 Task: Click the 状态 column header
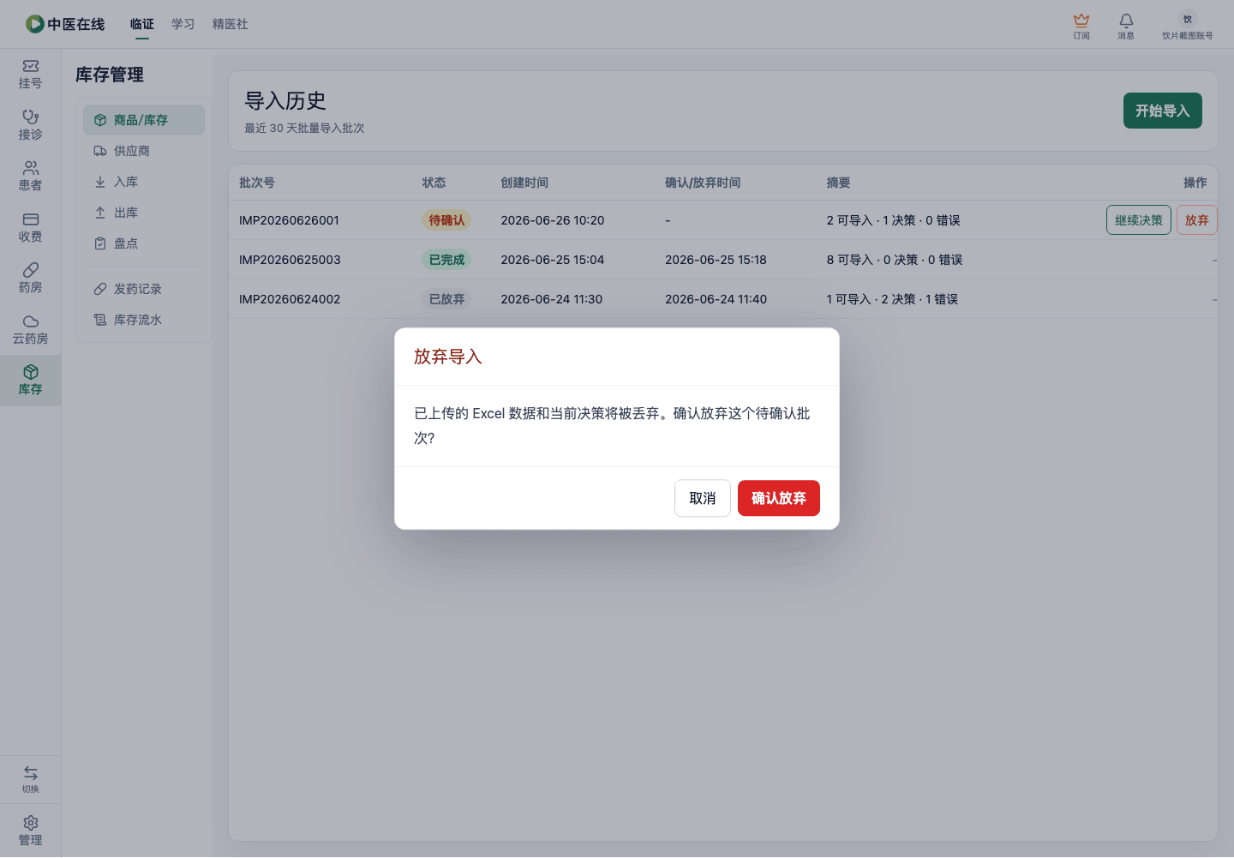pyautogui.click(x=434, y=183)
